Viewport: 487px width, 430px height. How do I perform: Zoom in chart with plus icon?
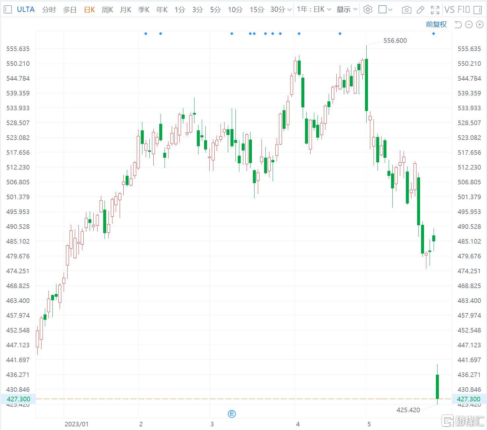point(480,24)
